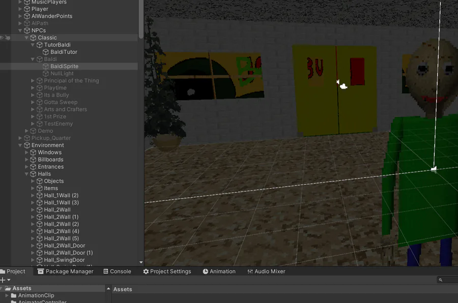Click the AnimationClip folder icon
This screenshot has height=303, width=458.
[x=14, y=295]
